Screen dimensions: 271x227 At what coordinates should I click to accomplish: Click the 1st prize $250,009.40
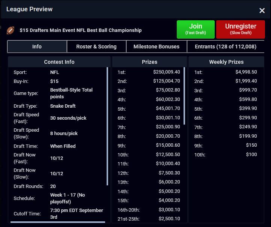tap(166, 72)
